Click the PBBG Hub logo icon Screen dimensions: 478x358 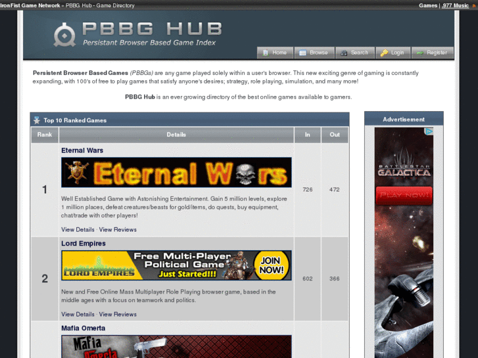coord(64,35)
